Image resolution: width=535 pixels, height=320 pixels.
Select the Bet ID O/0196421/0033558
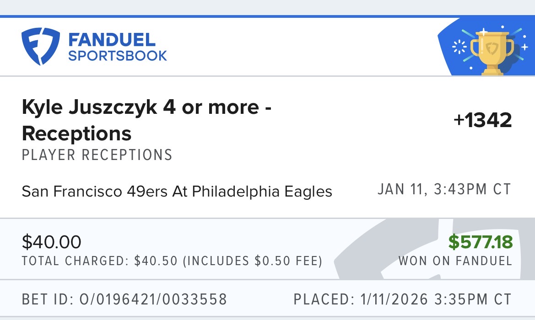[124, 299]
